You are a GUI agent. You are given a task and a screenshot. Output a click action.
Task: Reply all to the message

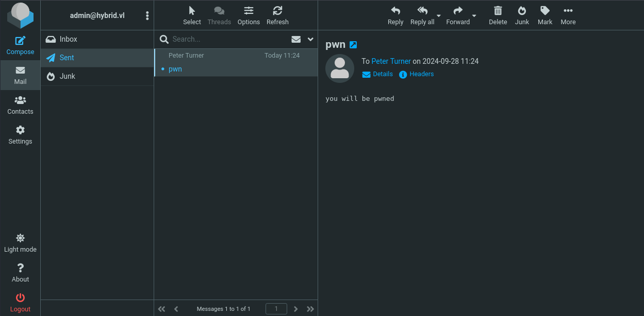422,15
